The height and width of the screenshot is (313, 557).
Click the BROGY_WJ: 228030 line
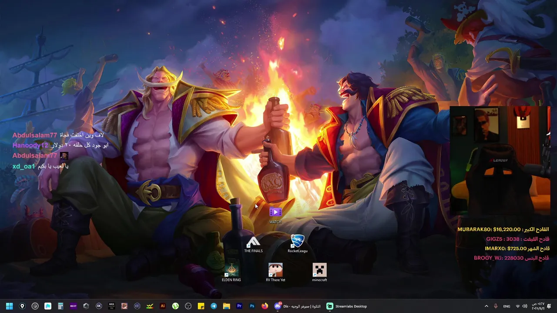pyautogui.click(x=511, y=258)
